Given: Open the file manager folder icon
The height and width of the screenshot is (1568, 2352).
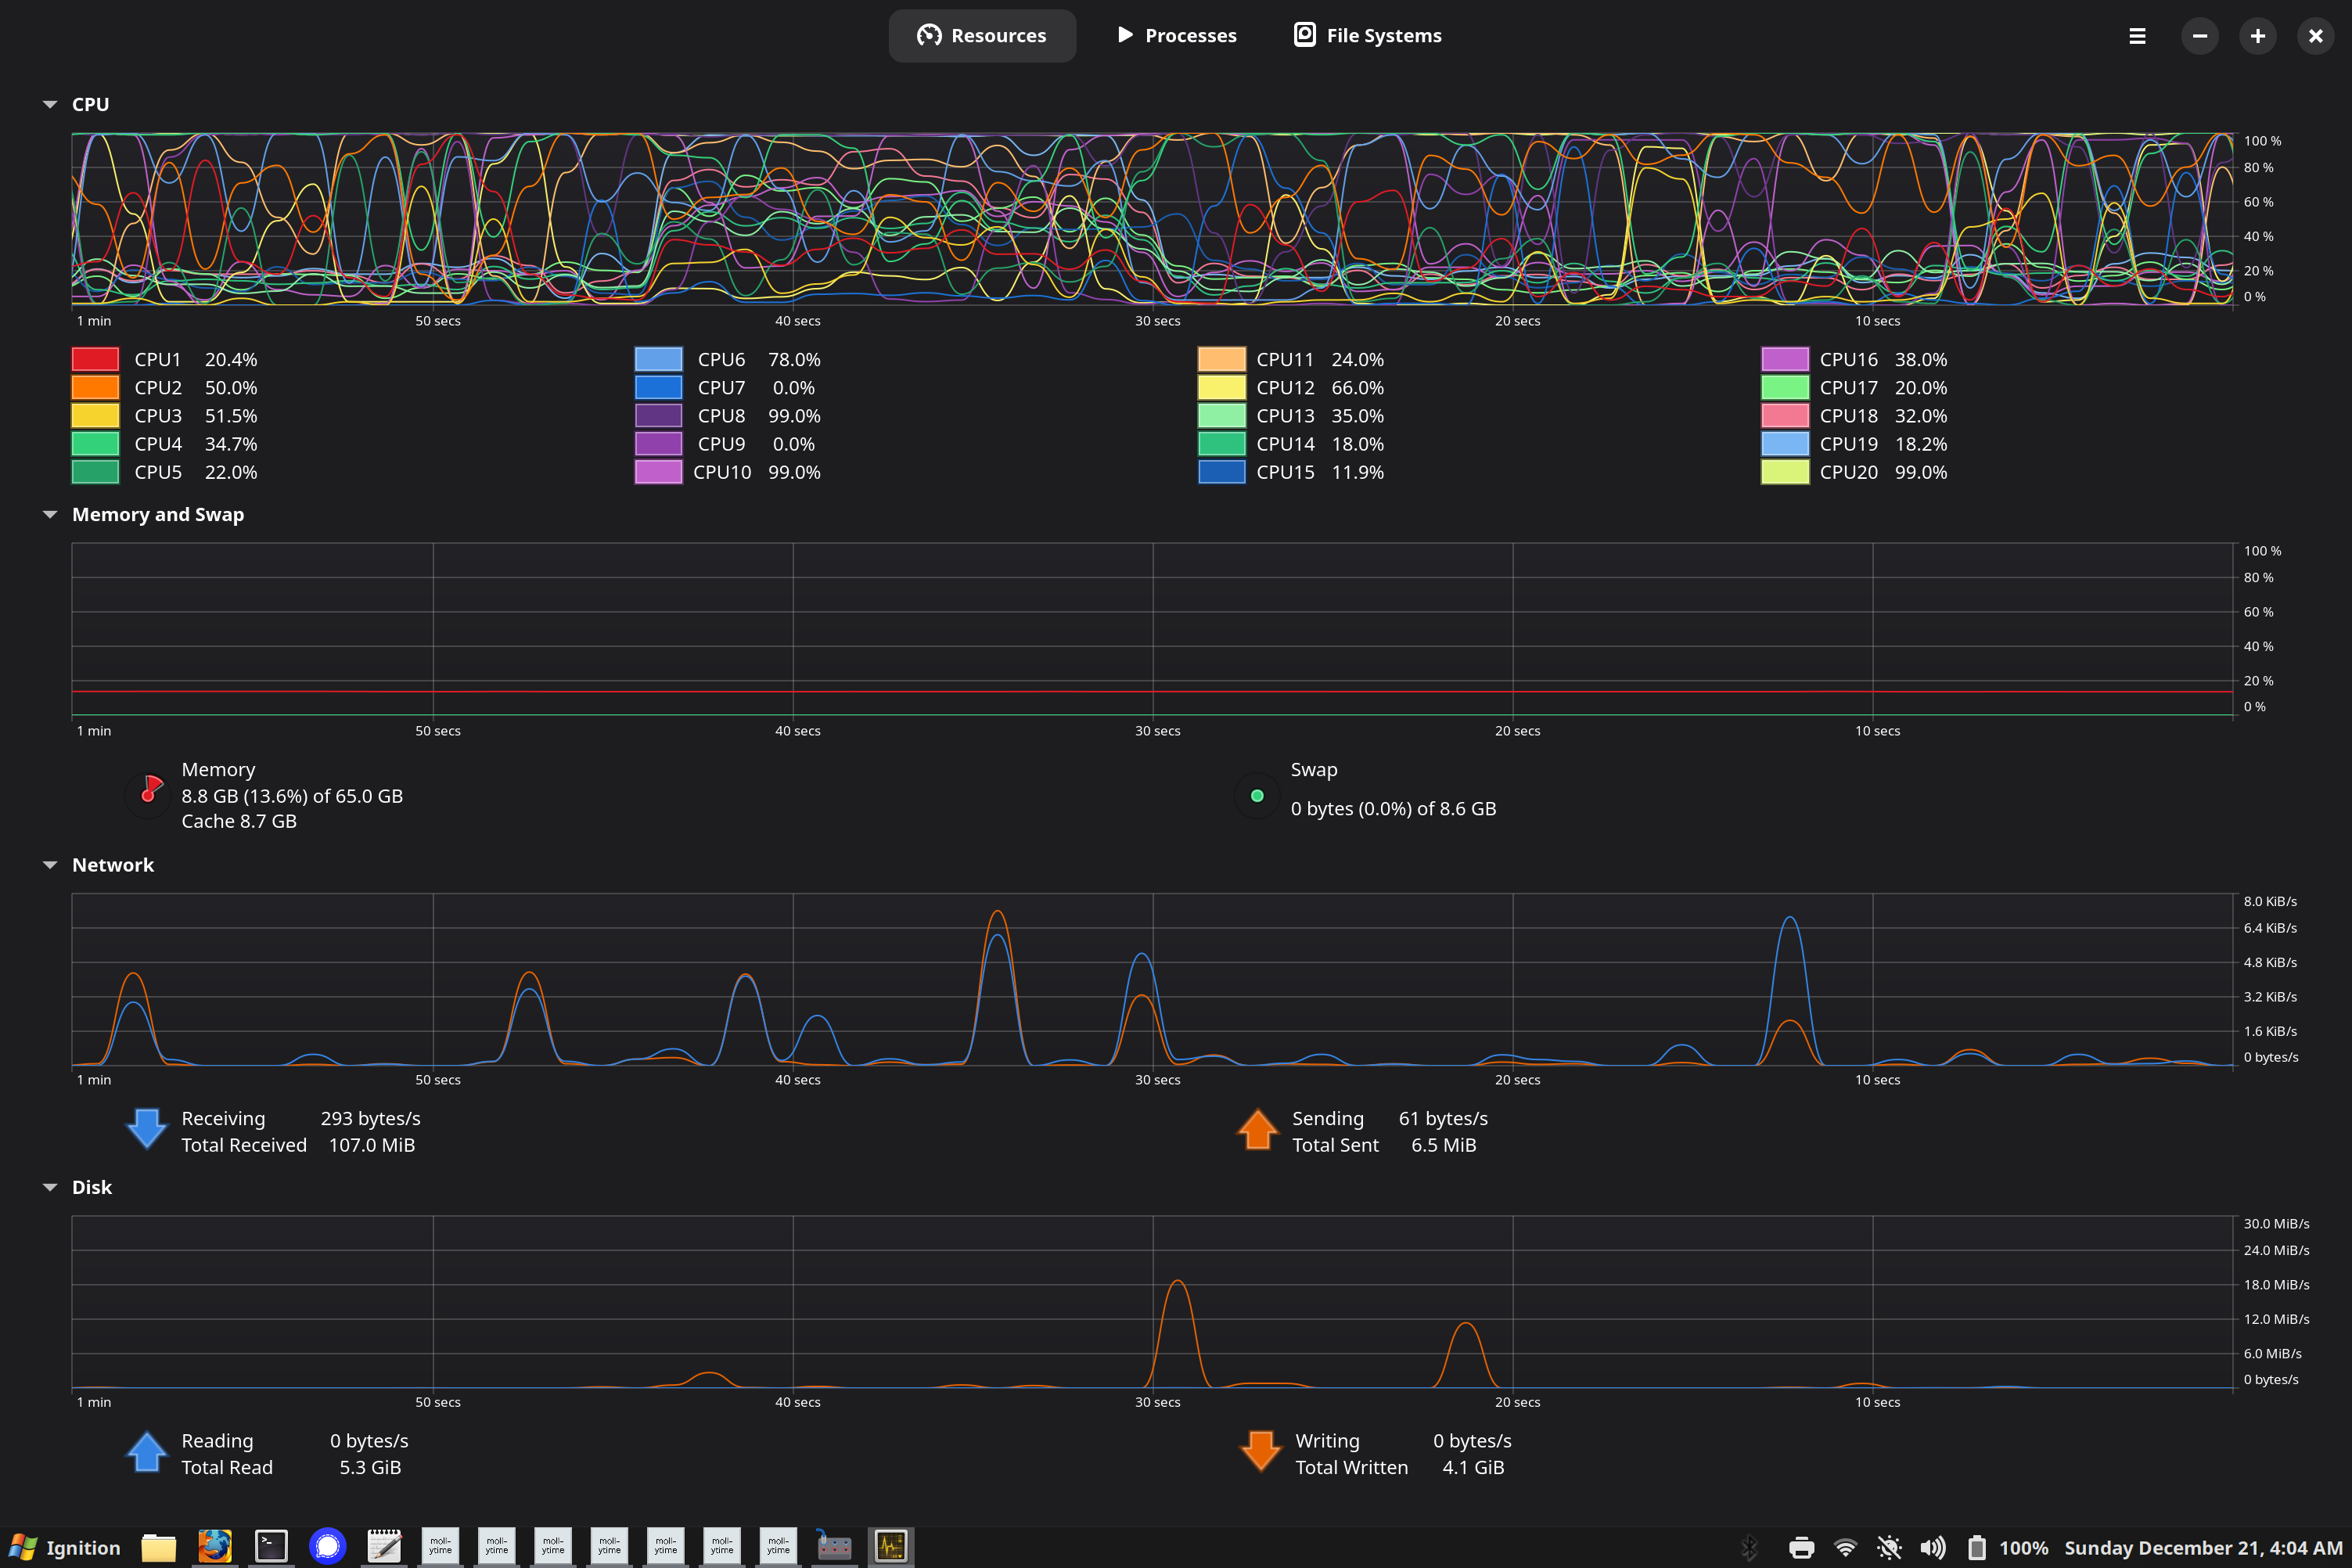Looking at the screenshot, I should pyautogui.click(x=158, y=1547).
